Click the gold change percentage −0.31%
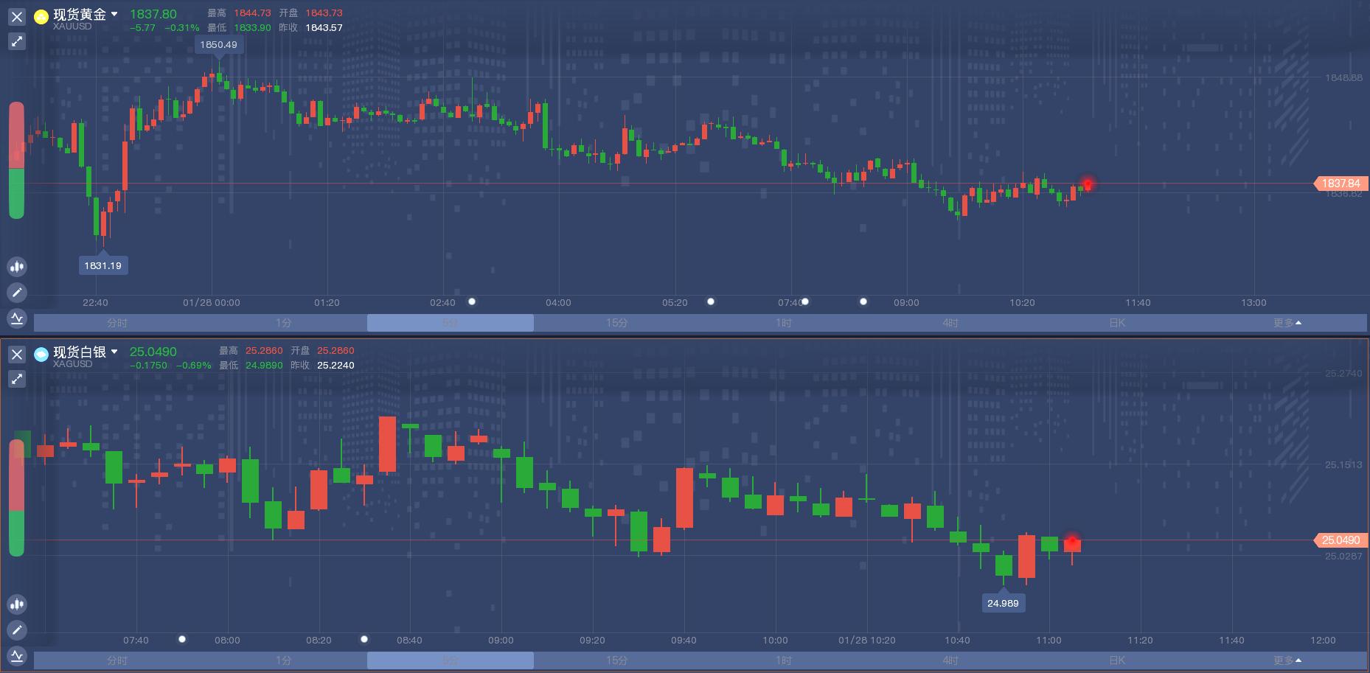This screenshot has height=673, width=1370. 181,28
